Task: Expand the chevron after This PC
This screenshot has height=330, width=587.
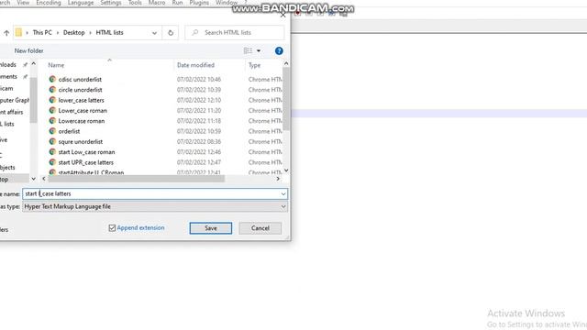Action: coord(58,33)
